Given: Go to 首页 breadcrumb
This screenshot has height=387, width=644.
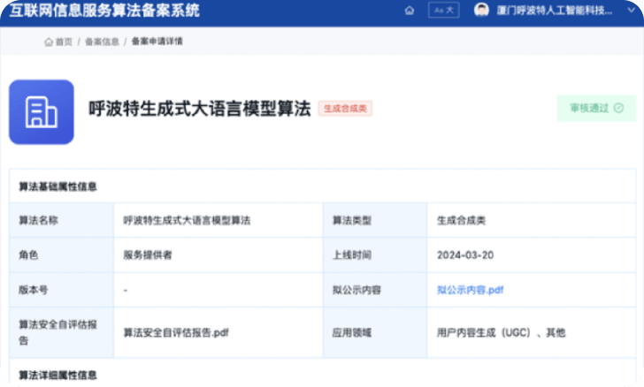Looking at the screenshot, I should point(64,42).
